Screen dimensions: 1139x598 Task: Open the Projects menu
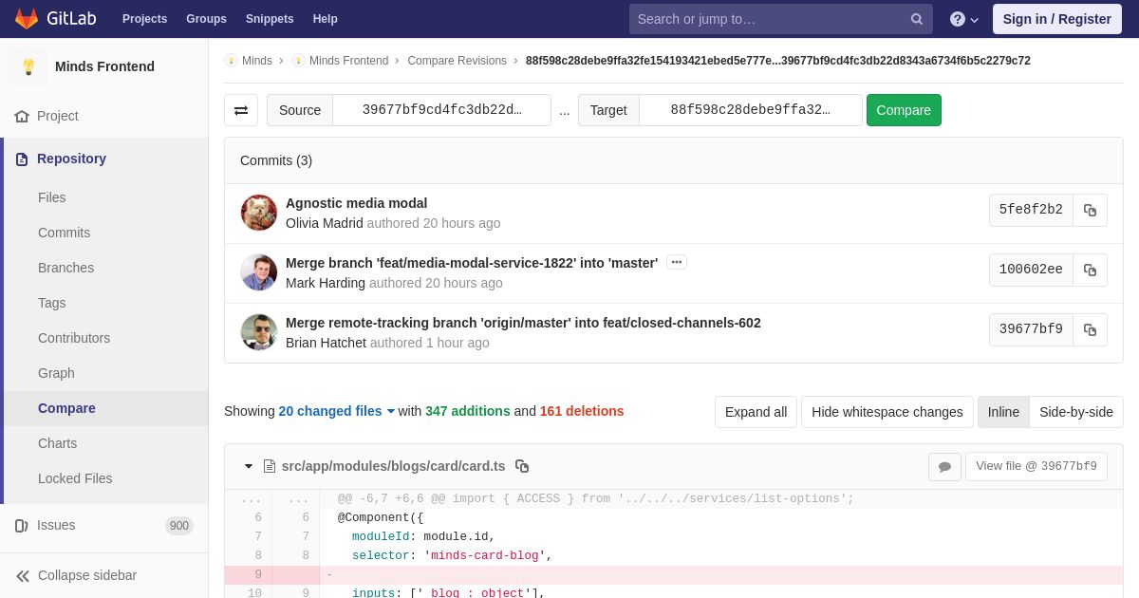144,19
